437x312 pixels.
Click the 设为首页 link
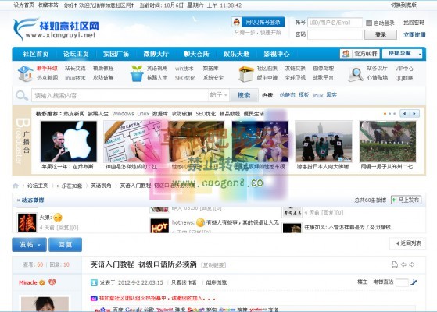pos(23,5)
